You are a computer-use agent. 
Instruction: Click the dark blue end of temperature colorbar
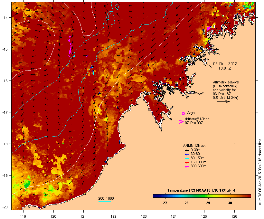pyautogui.click(x=156, y=196)
